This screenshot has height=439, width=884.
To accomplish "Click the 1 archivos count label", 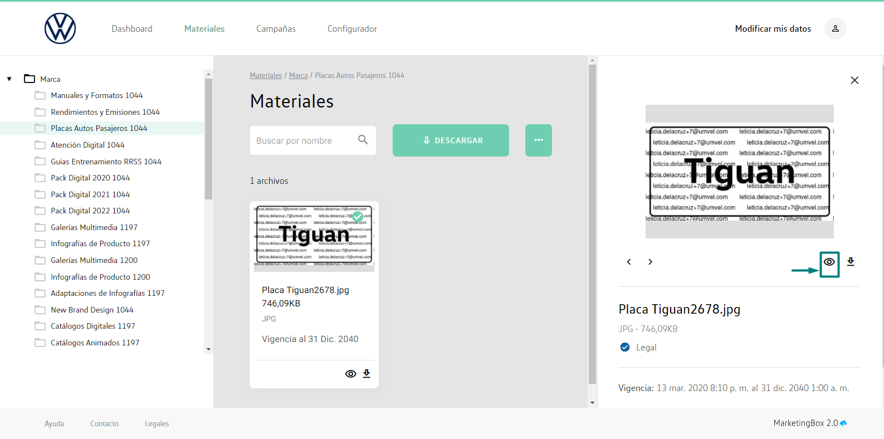I will [x=269, y=181].
